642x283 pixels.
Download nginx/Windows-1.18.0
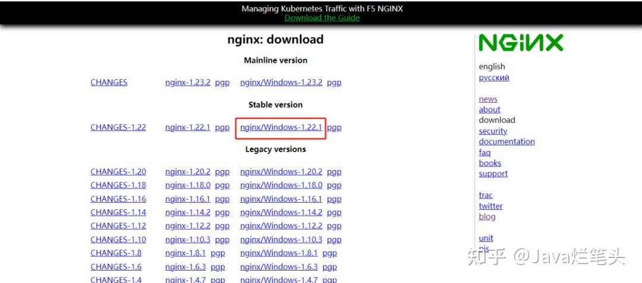pyautogui.click(x=281, y=185)
